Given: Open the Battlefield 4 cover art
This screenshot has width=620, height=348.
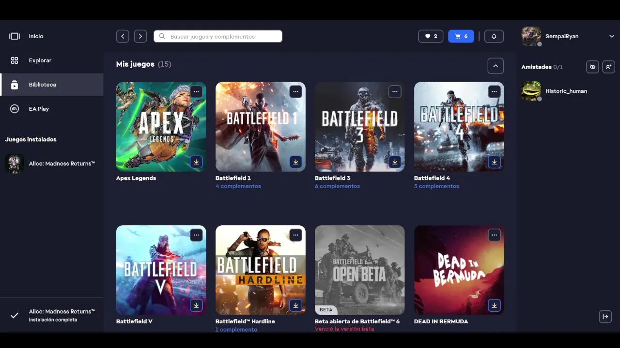Looking at the screenshot, I should point(459,127).
